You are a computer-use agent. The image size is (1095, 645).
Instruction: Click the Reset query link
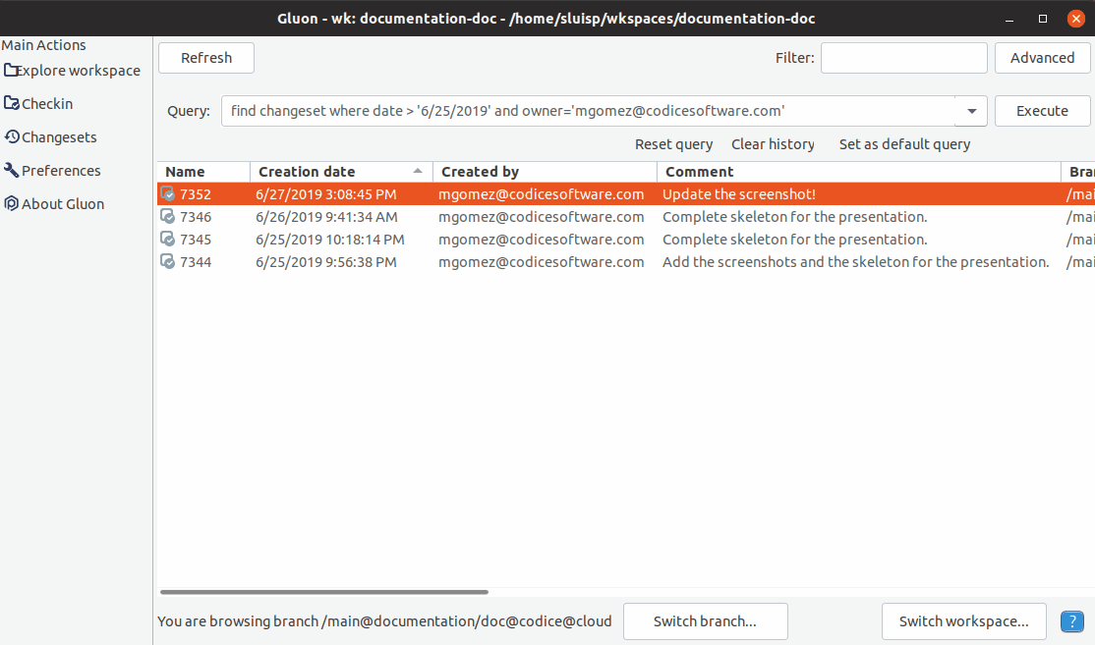coord(674,143)
